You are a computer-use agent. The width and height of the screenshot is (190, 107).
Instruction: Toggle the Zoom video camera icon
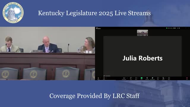pyautogui.click(x=104, y=78)
